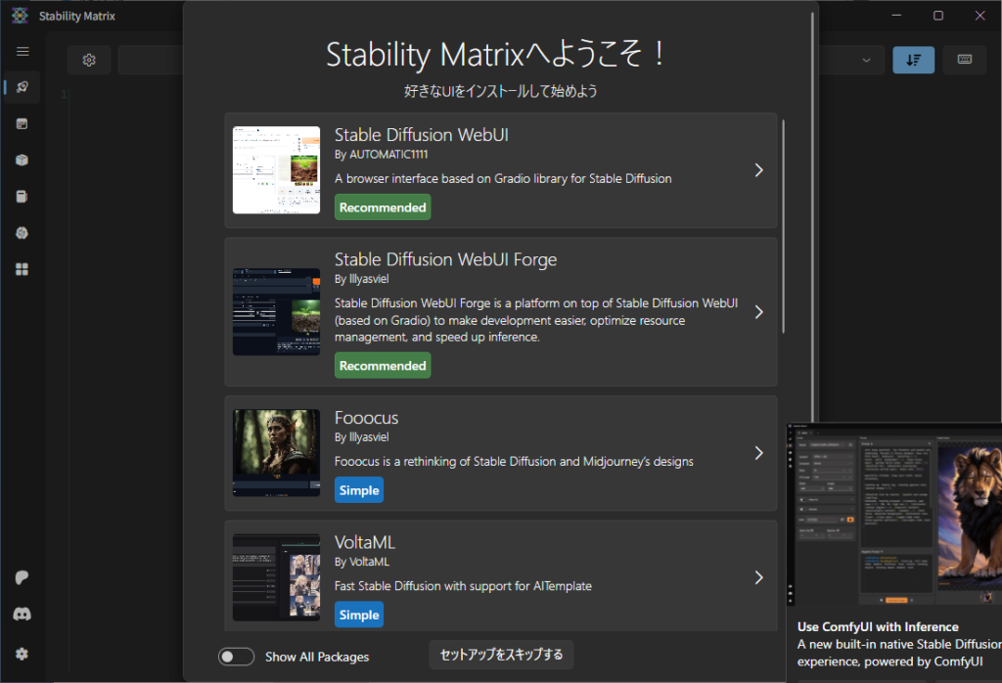
Task: Click Recommended badge on WebUI Forge
Action: [383, 365]
